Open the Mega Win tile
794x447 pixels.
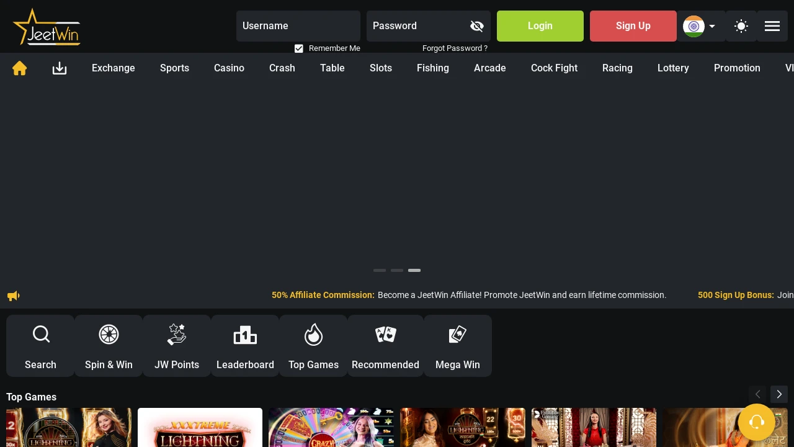click(x=458, y=346)
